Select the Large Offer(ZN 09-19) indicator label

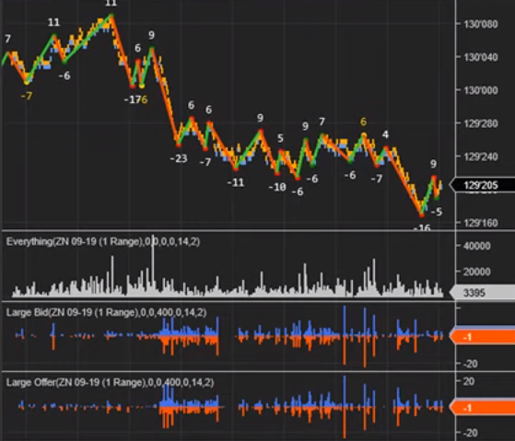click(110, 383)
